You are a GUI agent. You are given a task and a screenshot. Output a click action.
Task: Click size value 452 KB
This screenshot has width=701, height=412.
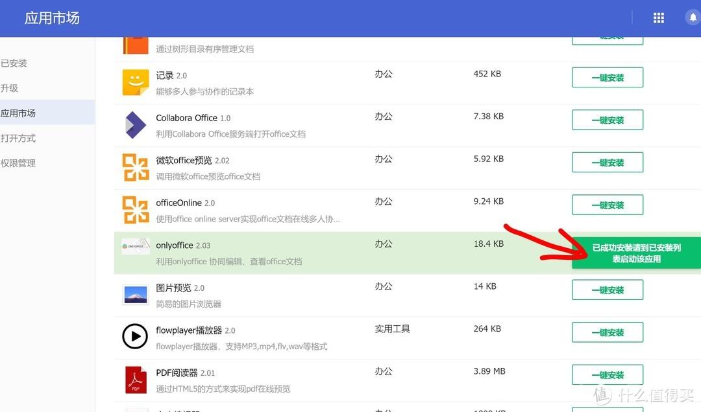pos(487,74)
